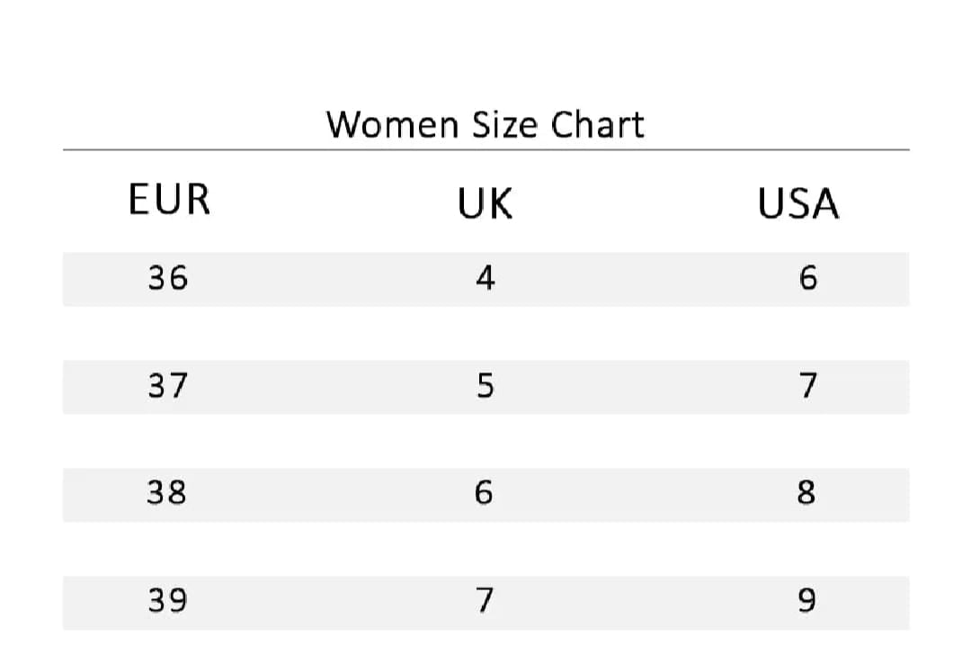Click UK size 4 cell
The width and height of the screenshot is (971, 664).
pyautogui.click(x=485, y=279)
